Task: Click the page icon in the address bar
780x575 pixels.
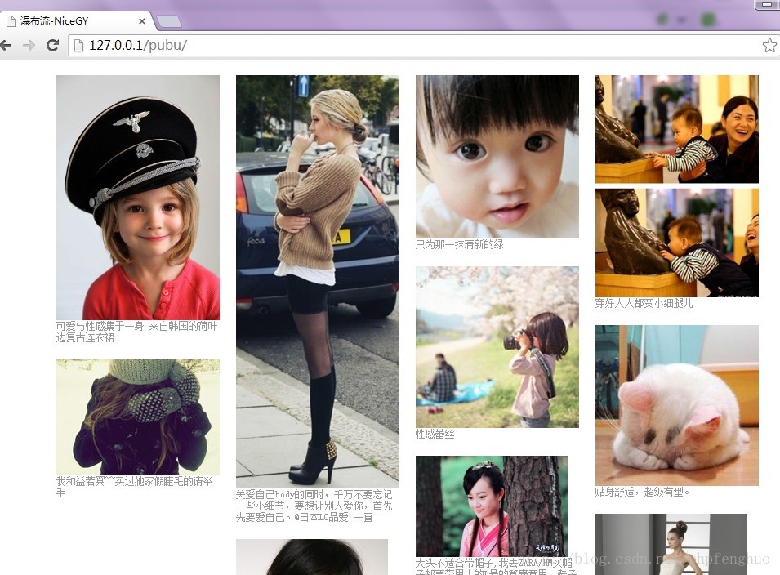Action: pos(78,45)
